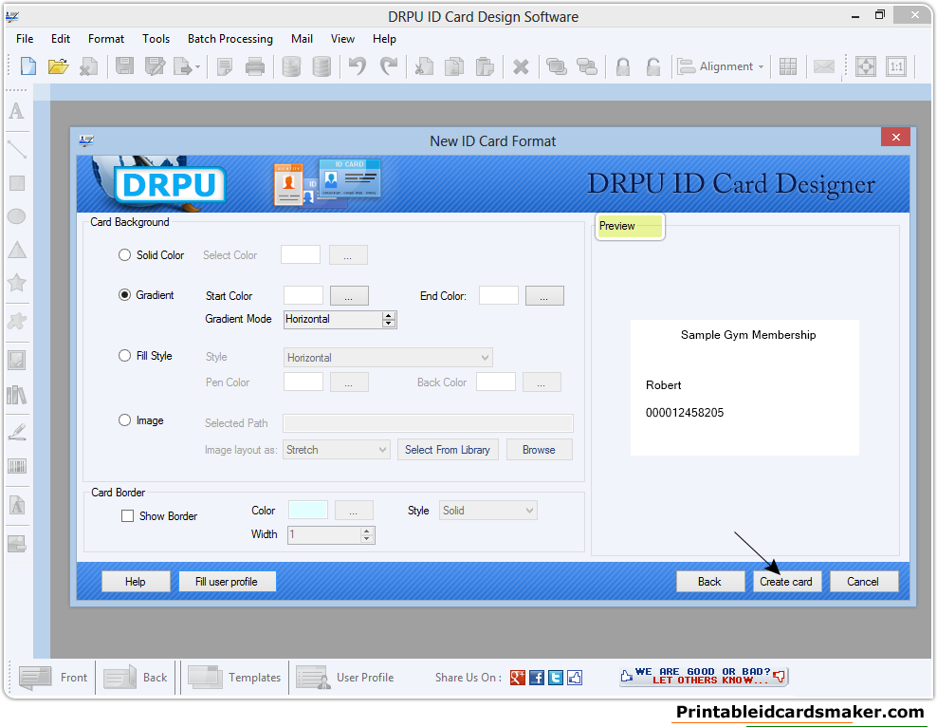Expand the Fill Style dropdown
The image size is (937, 727).
(388, 358)
